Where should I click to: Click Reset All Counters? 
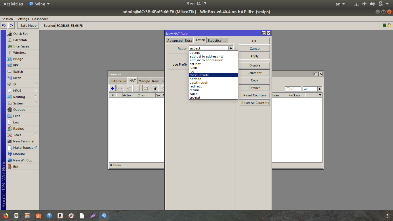pos(254,103)
